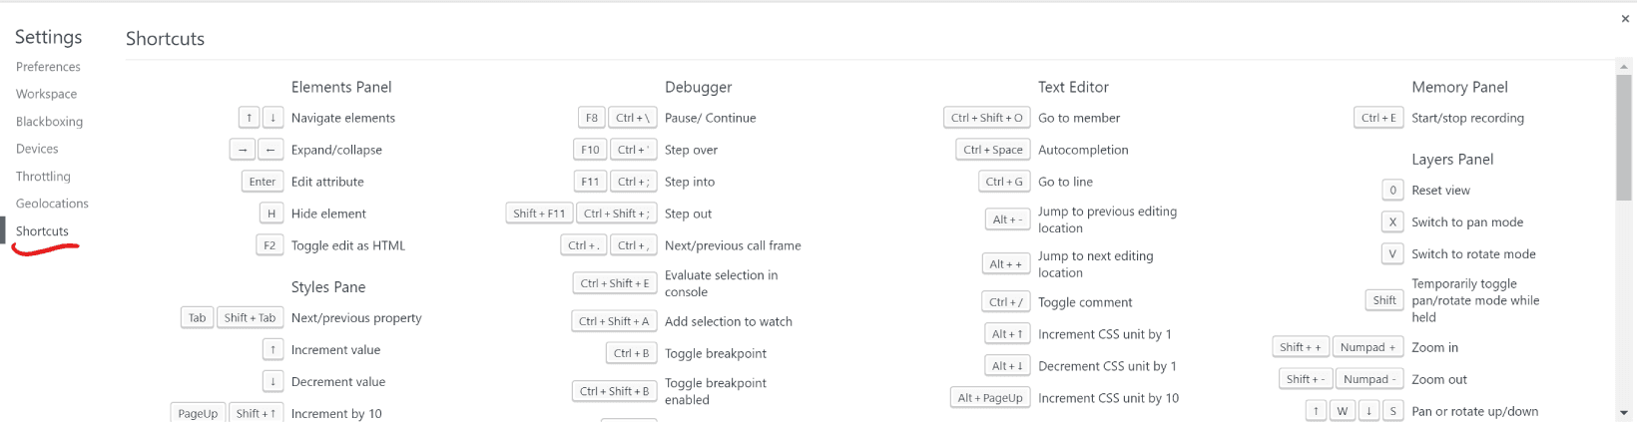1637x432 pixels.
Task: Click the scrollbar down arrow
Action: coord(1625,413)
